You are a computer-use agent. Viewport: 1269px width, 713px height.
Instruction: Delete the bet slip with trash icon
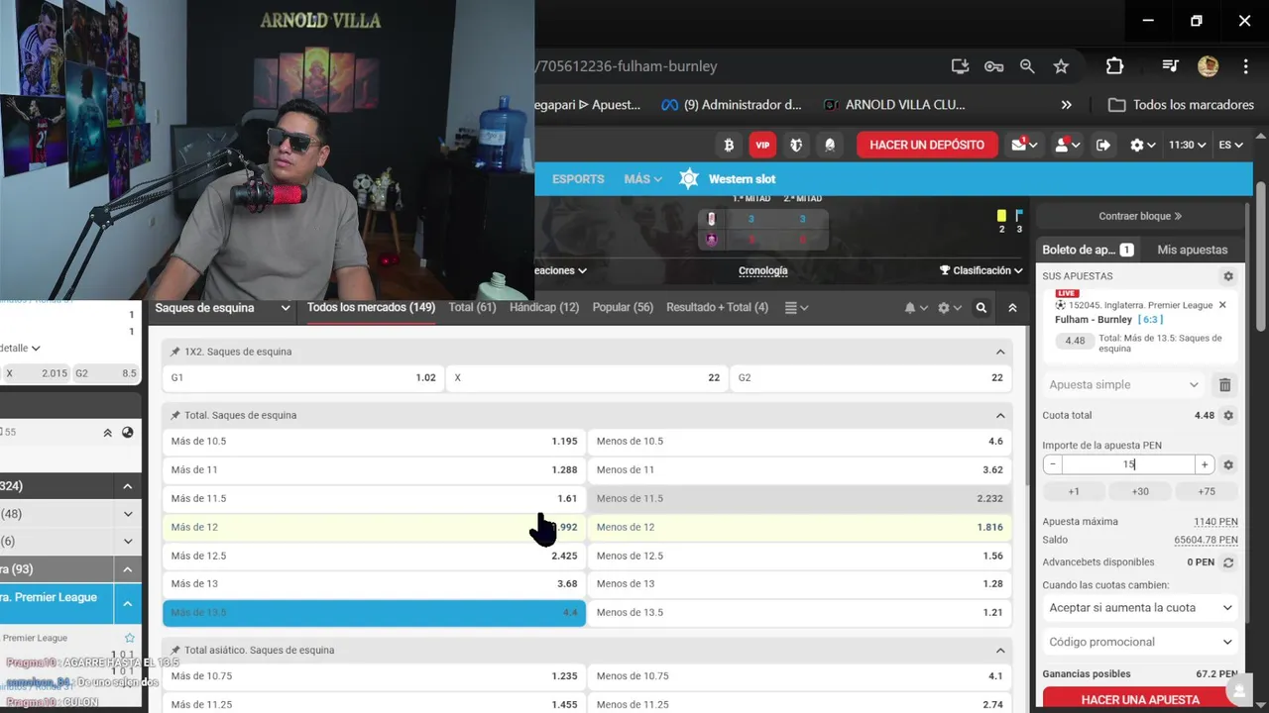(1225, 385)
